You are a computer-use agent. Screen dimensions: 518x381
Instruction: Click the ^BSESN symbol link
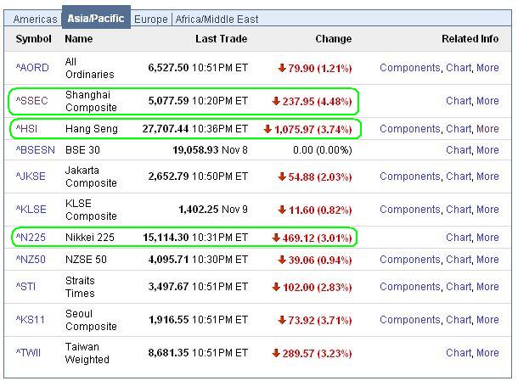click(35, 150)
